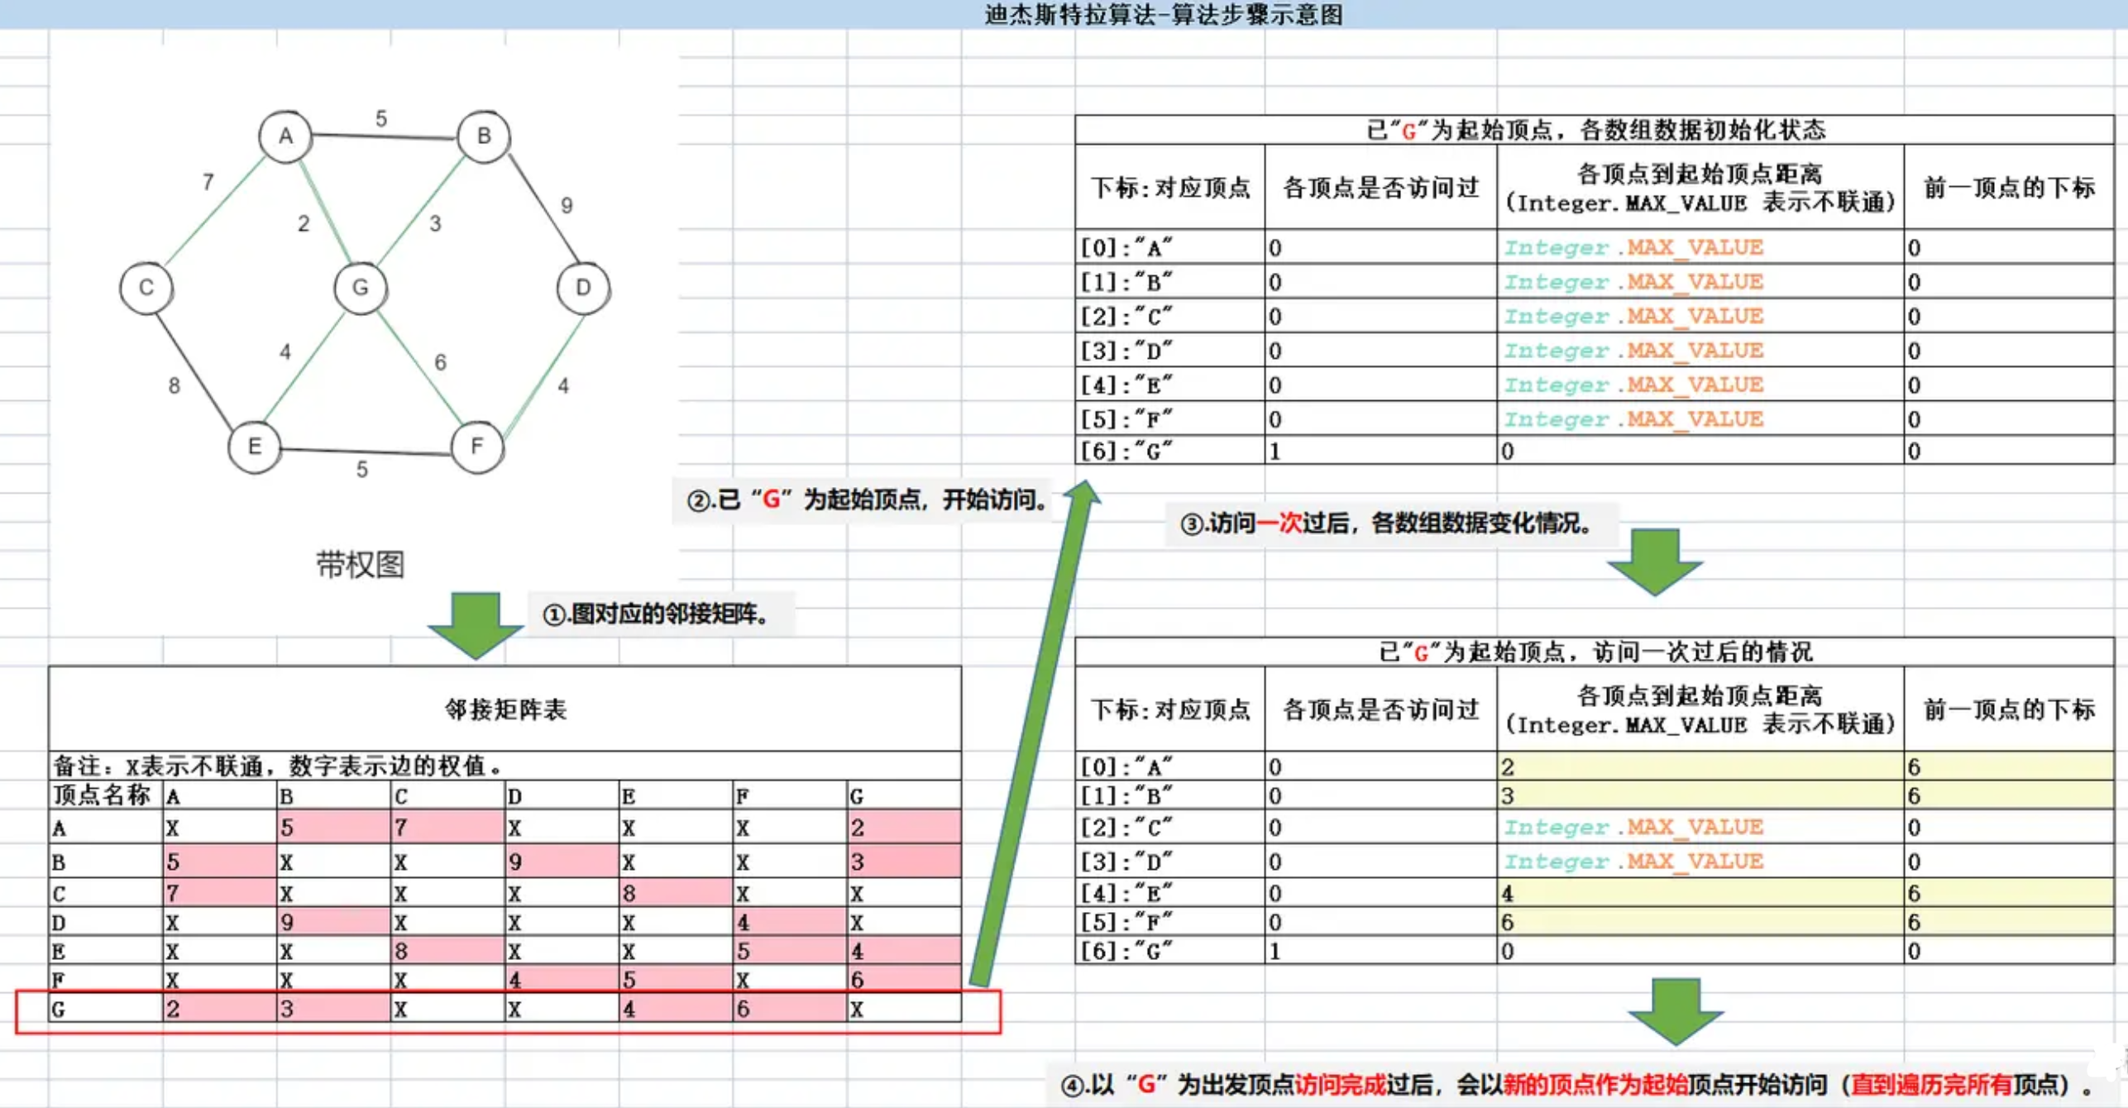This screenshot has height=1108, width=2128.
Task: Select vertex G in the weighted graph
Action: tap(360, 287)
